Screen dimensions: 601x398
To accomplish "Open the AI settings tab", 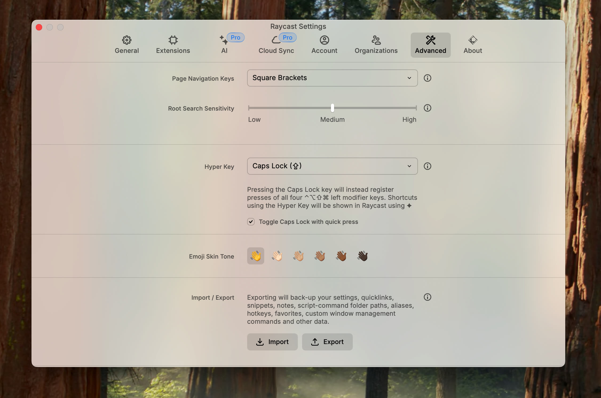I will (x=224, y=45).
